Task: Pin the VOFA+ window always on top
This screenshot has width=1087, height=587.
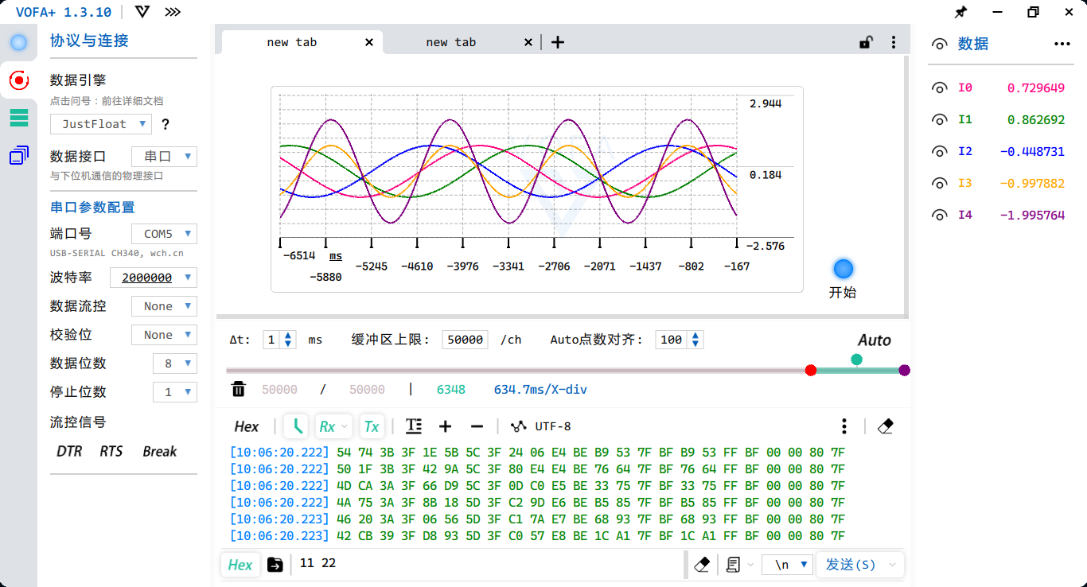Action: [960, 12]
